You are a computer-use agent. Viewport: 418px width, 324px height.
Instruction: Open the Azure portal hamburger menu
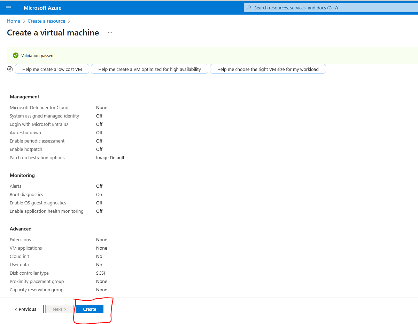click(8, 8)
